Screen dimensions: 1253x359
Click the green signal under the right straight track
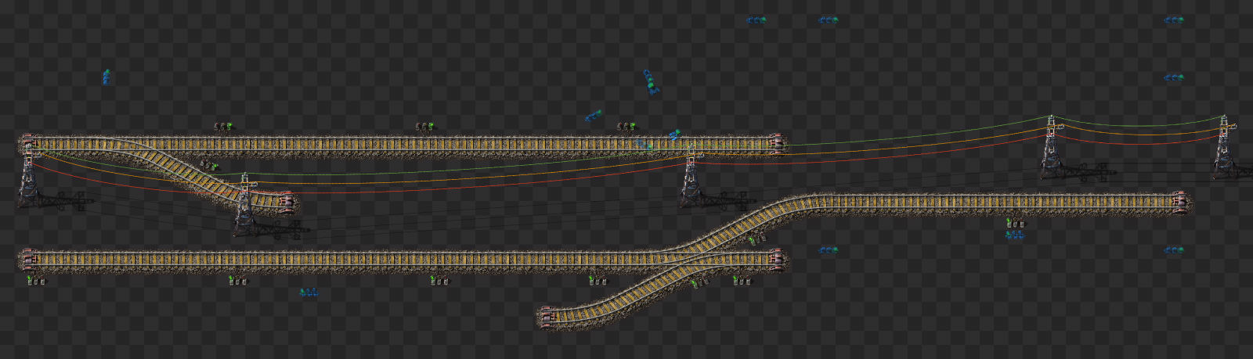point(1015,224)
